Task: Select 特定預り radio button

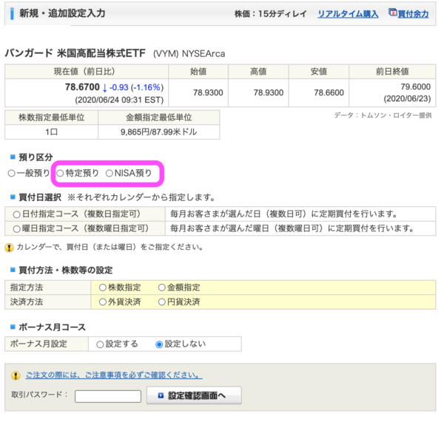Action: click(60, 173)
